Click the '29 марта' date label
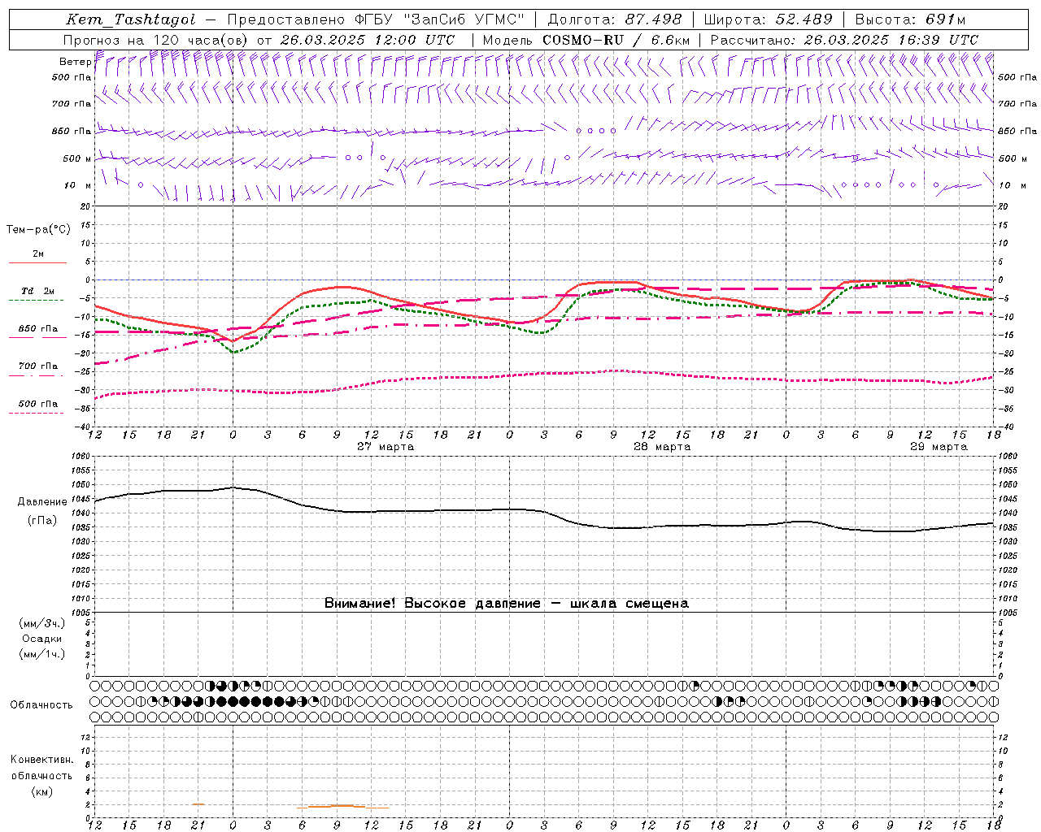The image size is (1041, 832). coord(939,447)
